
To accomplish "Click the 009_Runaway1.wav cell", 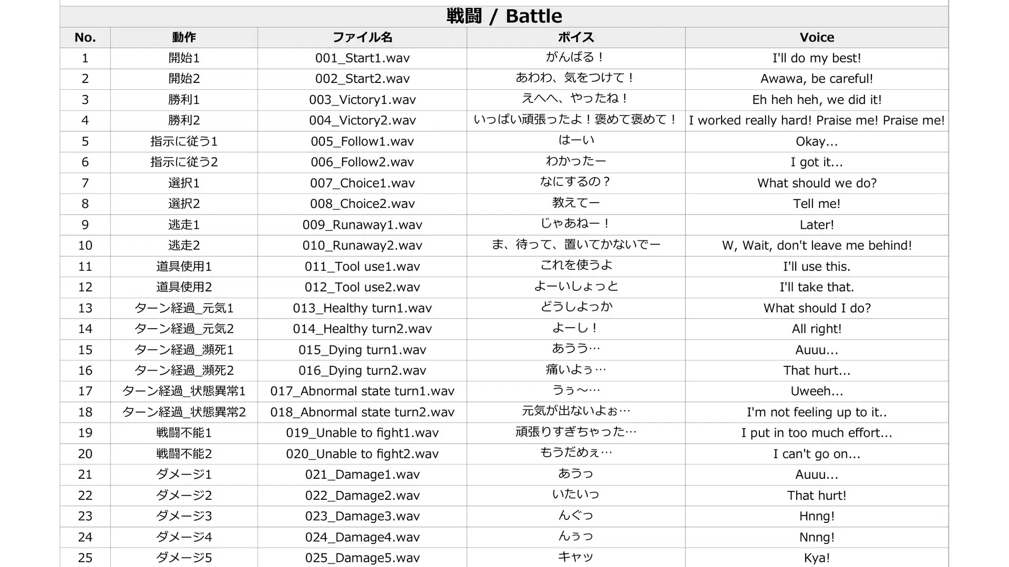I will point(362,225).
